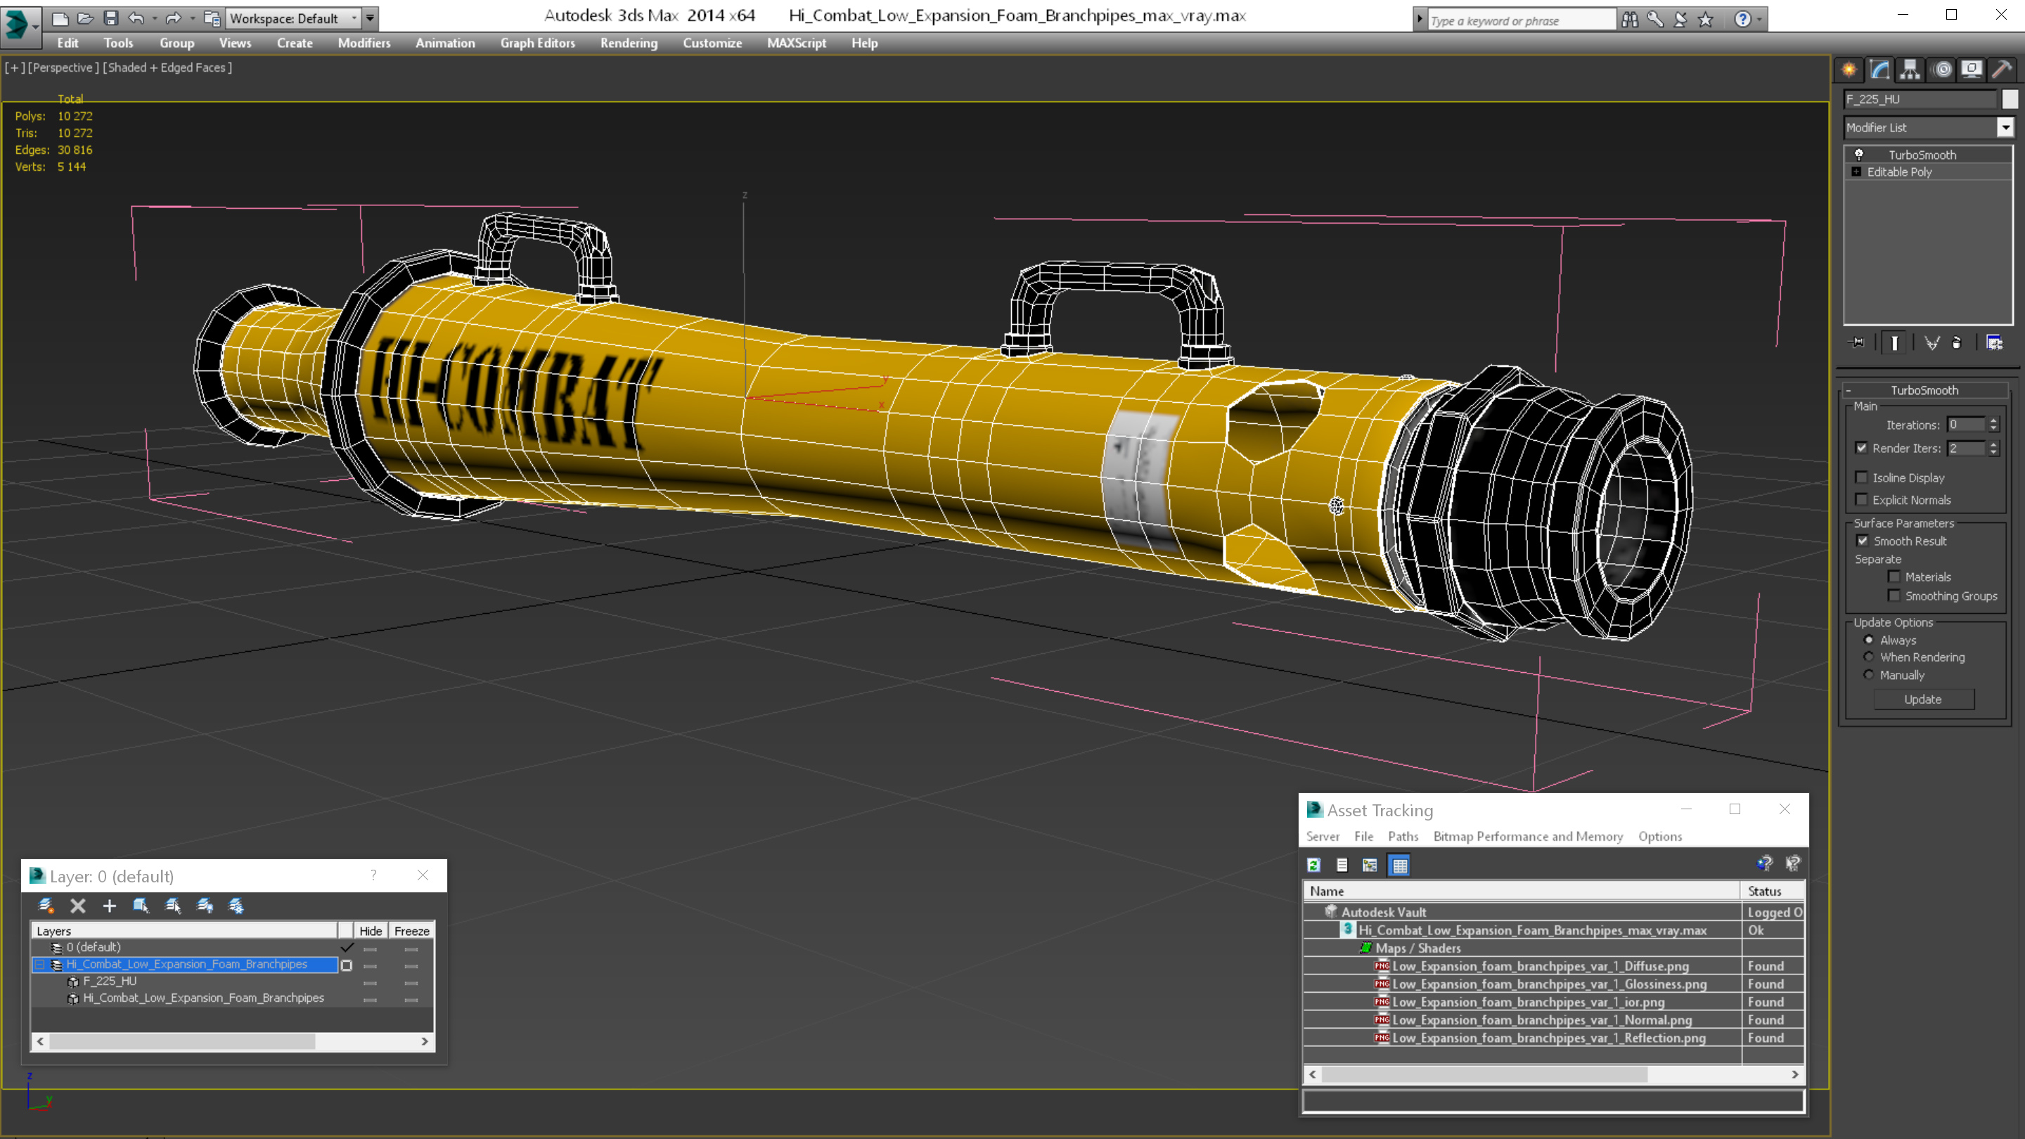Viewport: 2025px width, 1139px height.
Task: Click Make Unique icon below modifier stack
Action: [1931, 342]
